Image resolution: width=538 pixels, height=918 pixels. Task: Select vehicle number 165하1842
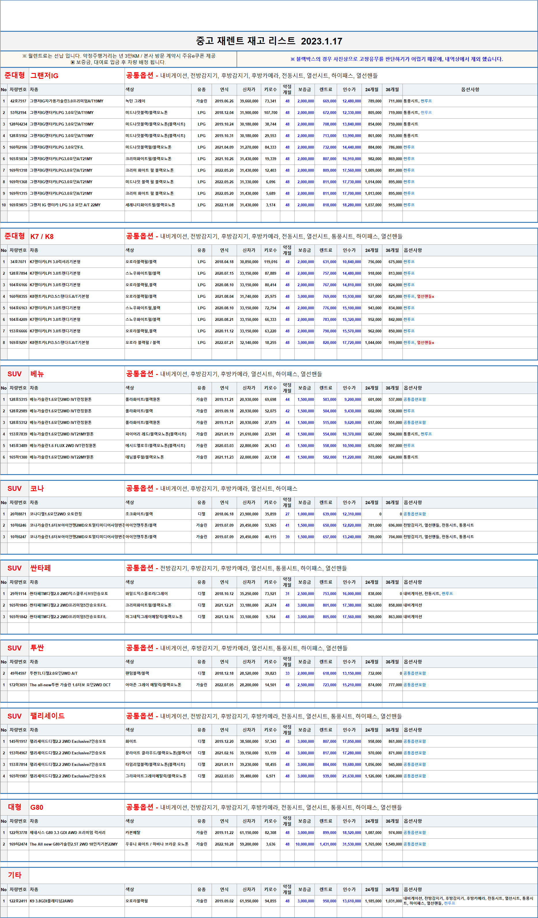[x=18, y=617]
